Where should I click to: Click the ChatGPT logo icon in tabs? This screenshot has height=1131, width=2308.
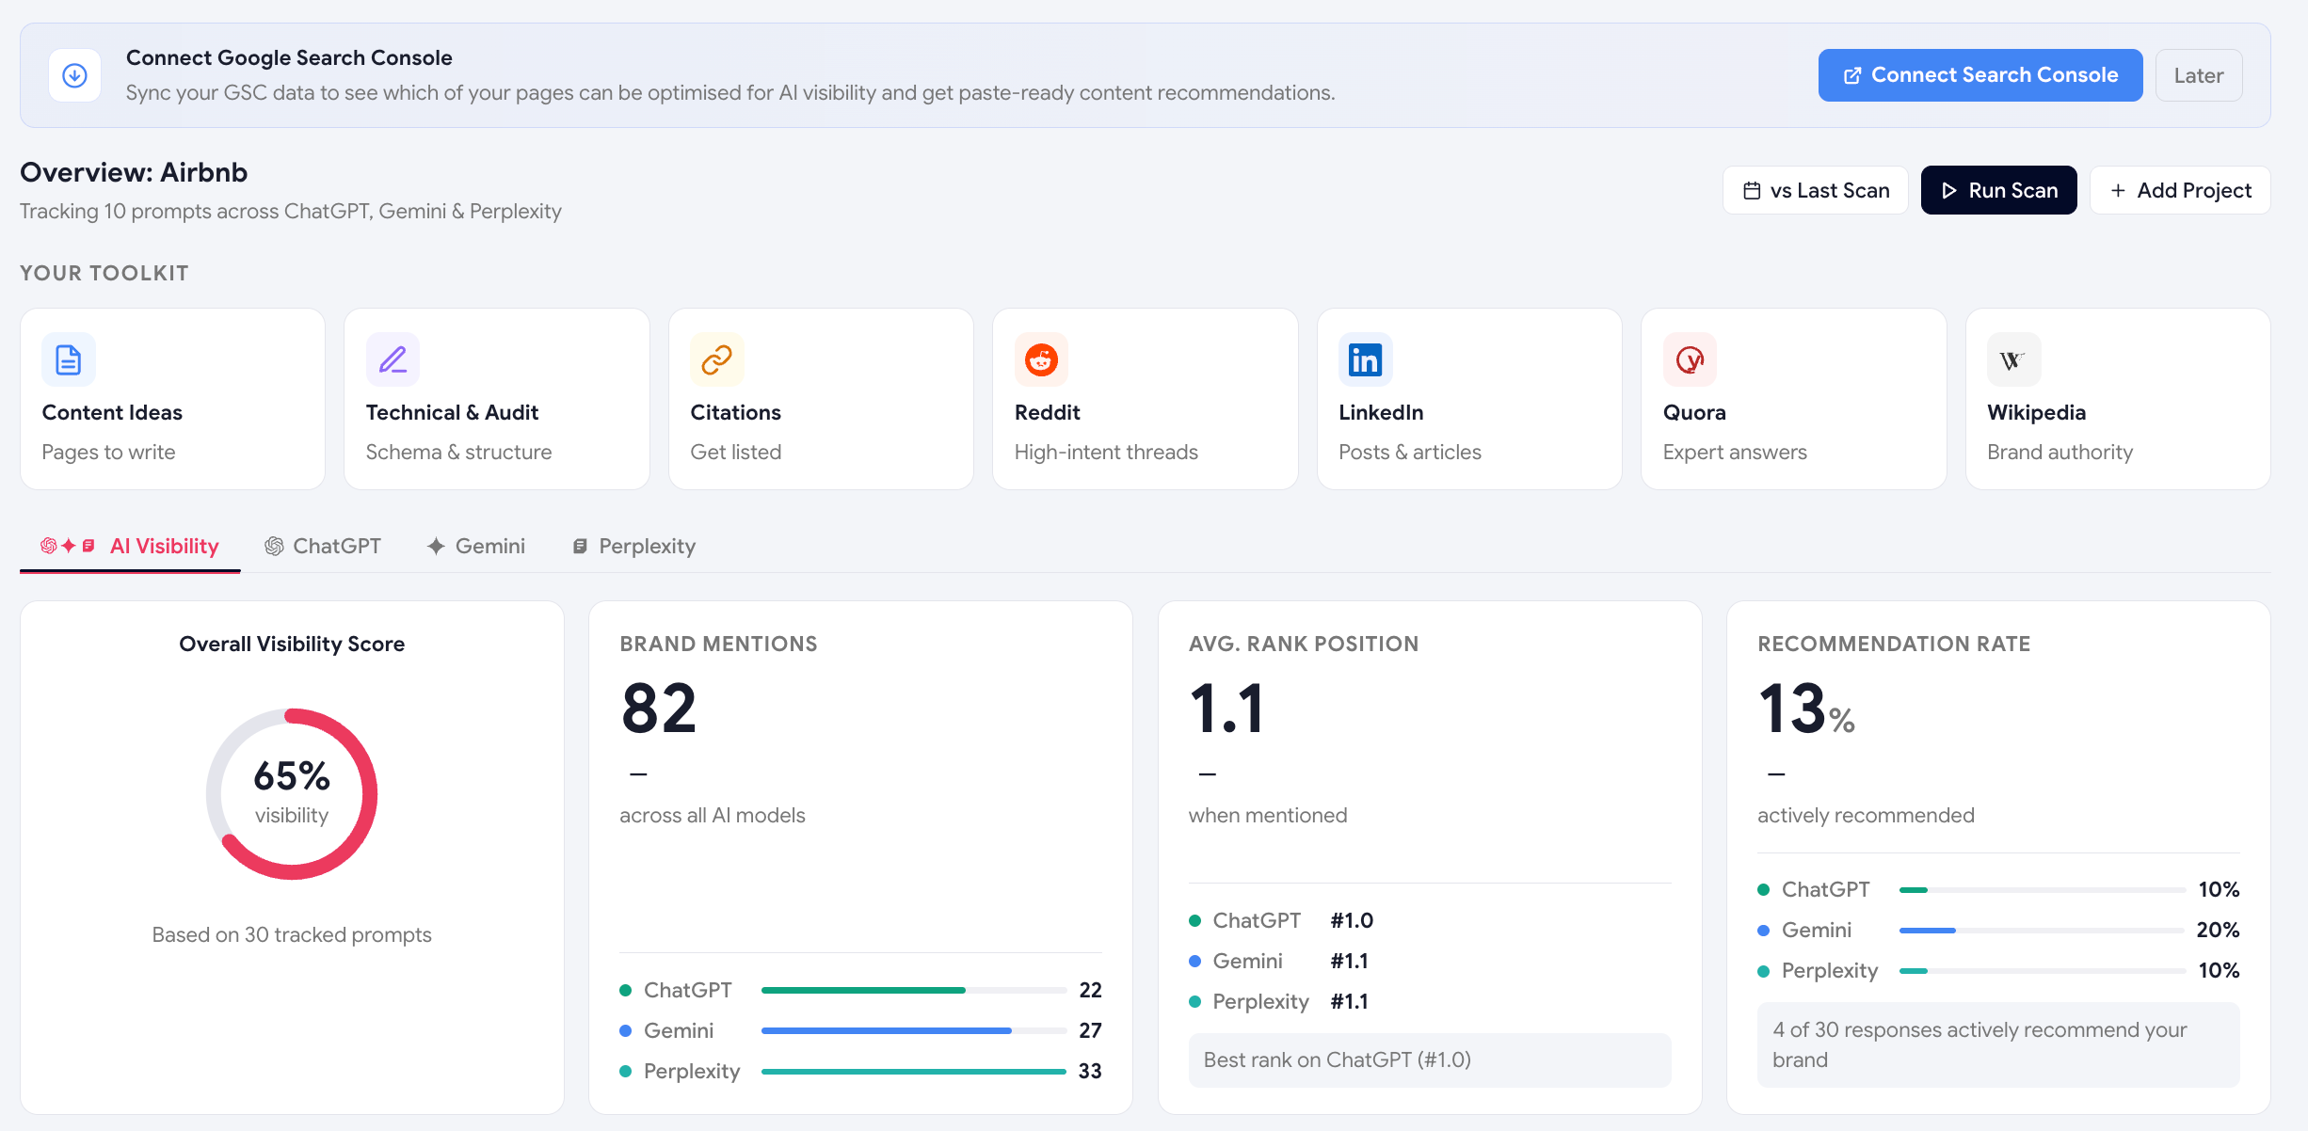[x=274, y=547]
